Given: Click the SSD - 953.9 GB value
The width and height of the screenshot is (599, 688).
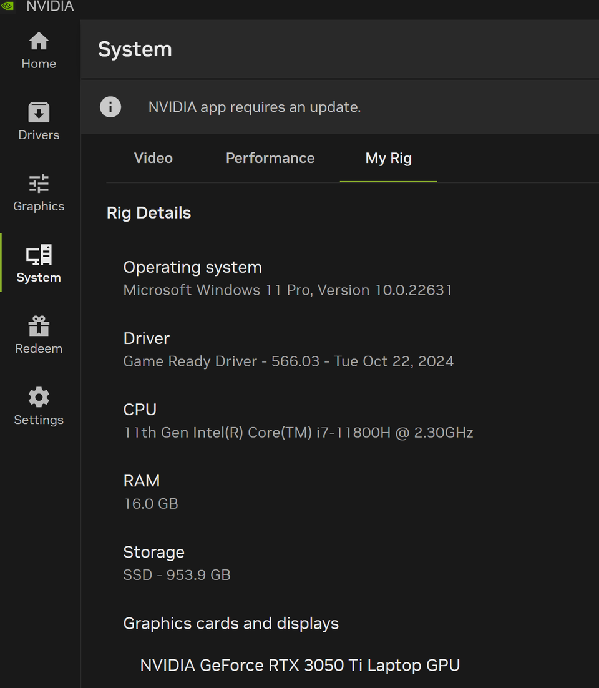Looking at the screenshot, I should click(177, 575).
